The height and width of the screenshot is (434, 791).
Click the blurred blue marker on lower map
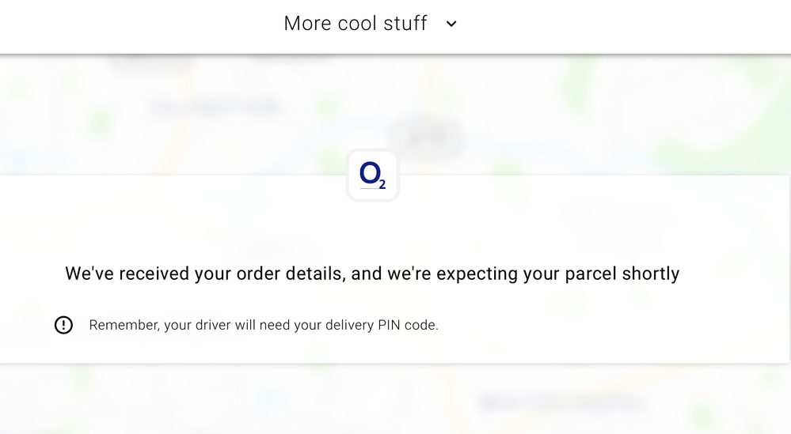[x=272, y=399]
